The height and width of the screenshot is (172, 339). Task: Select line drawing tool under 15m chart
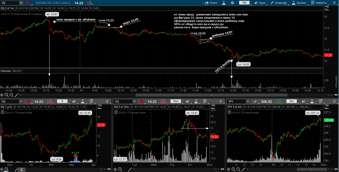(x=129, y=169)
